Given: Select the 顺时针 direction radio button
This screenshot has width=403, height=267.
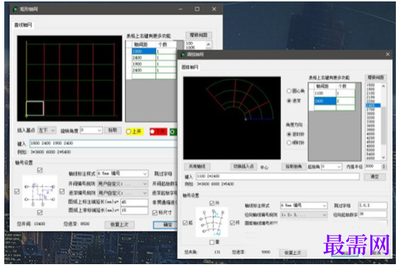Looking at the screenshot, I should pos(295,143).
